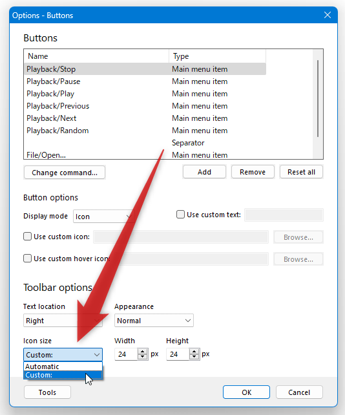Viewport: 345px width, 415px height.
Task: Open the Tools button menu
Action: [47, 392]
